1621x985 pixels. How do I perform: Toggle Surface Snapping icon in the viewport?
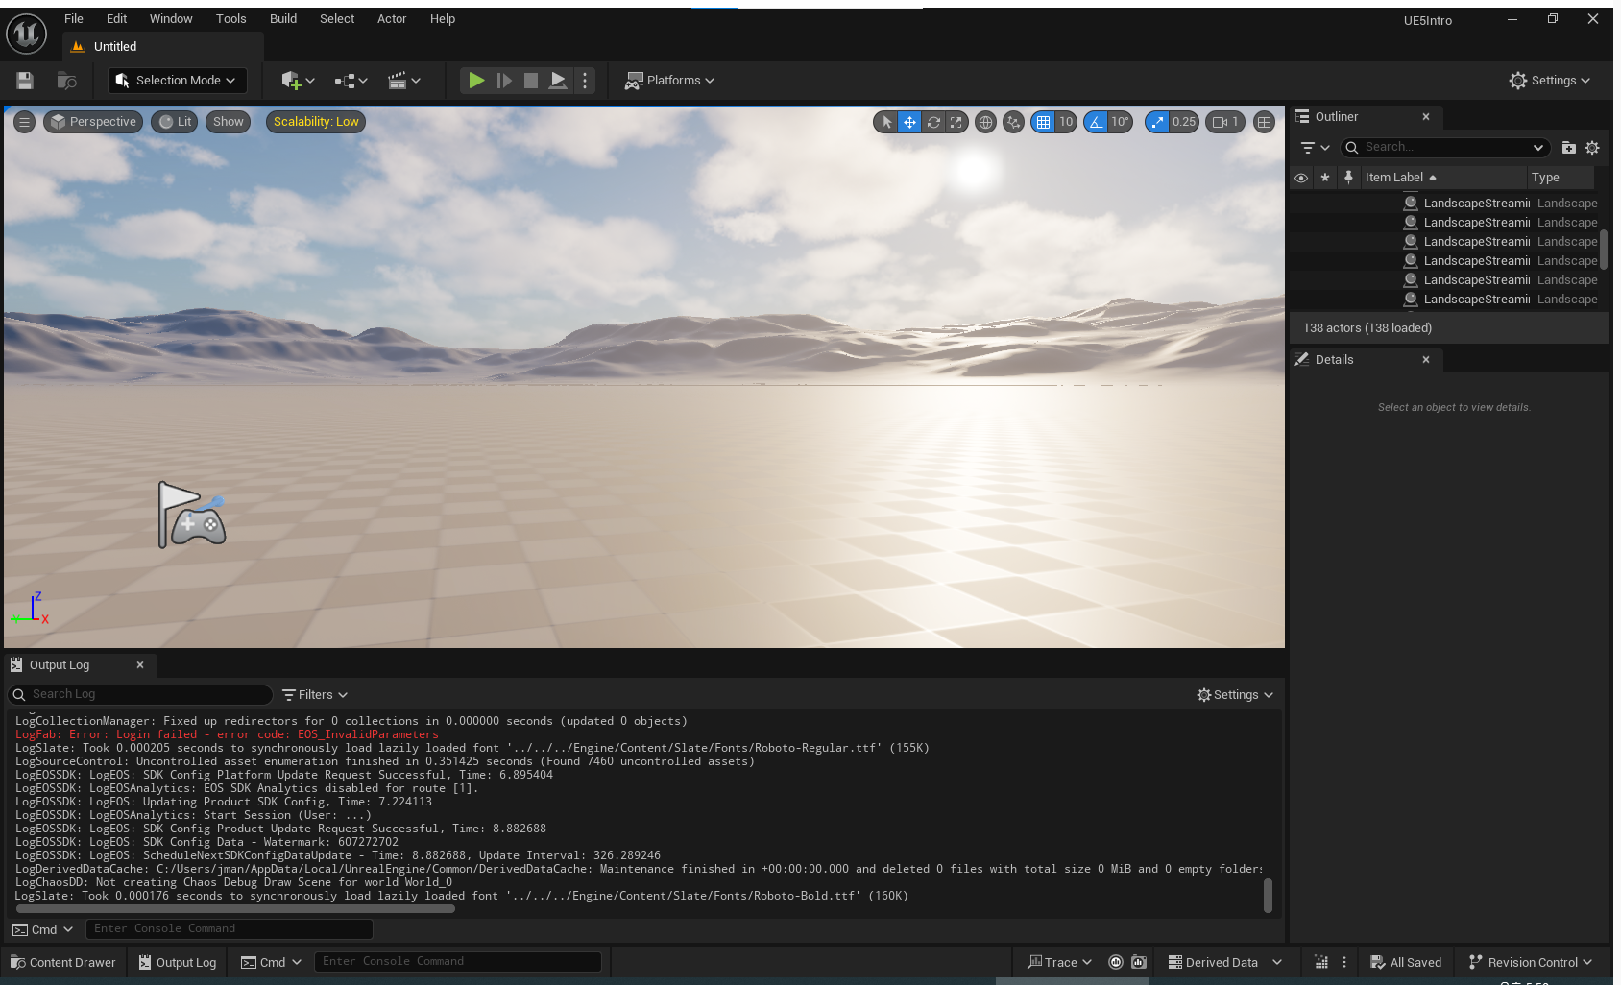tap(1013, 122)
